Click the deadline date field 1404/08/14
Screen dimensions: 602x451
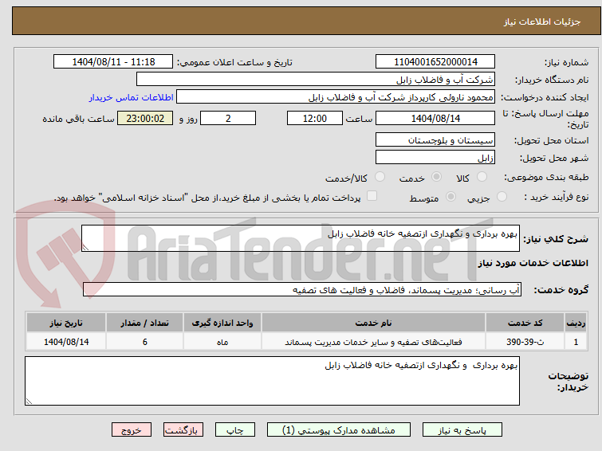435,118
